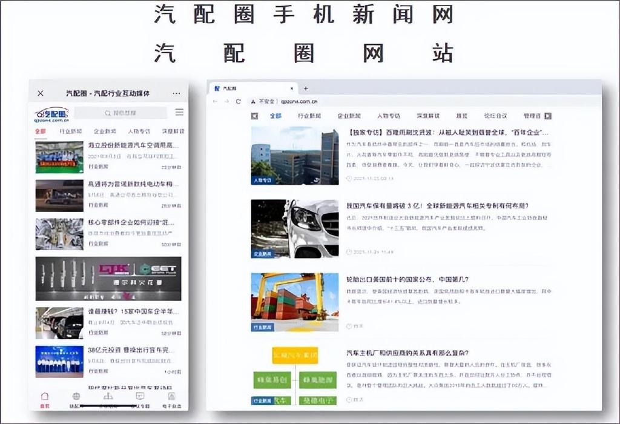Tap the dark truck thumbnail on the mobile page
The image size is (620, 424).
[59, 196]
